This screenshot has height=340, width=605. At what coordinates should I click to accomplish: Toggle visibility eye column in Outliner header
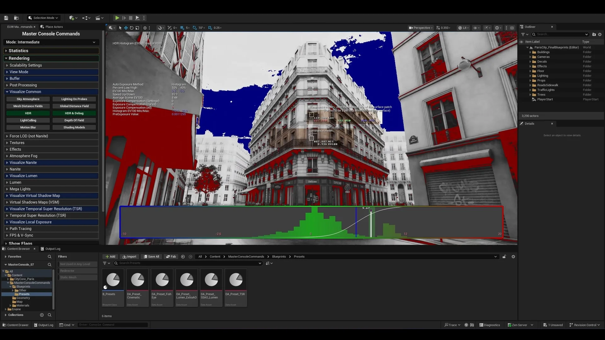(x=521, y=42)
